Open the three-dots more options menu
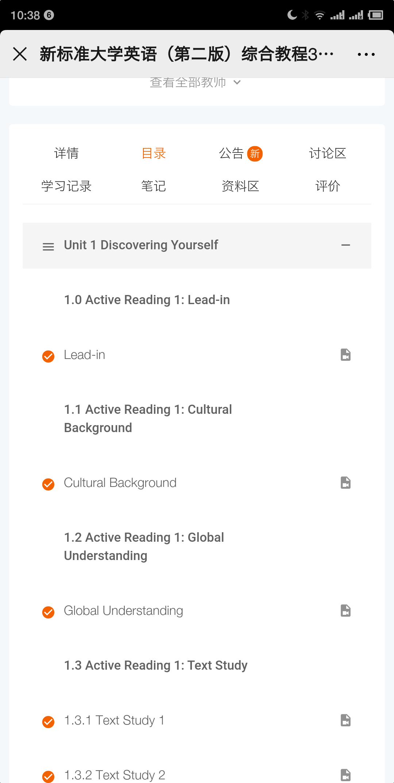This screenshot has width=394, height=783. pos(366,54)
